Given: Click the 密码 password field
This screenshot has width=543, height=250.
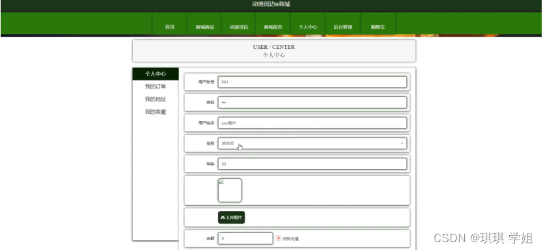Looking at the screenshot, I should [313, 102].
